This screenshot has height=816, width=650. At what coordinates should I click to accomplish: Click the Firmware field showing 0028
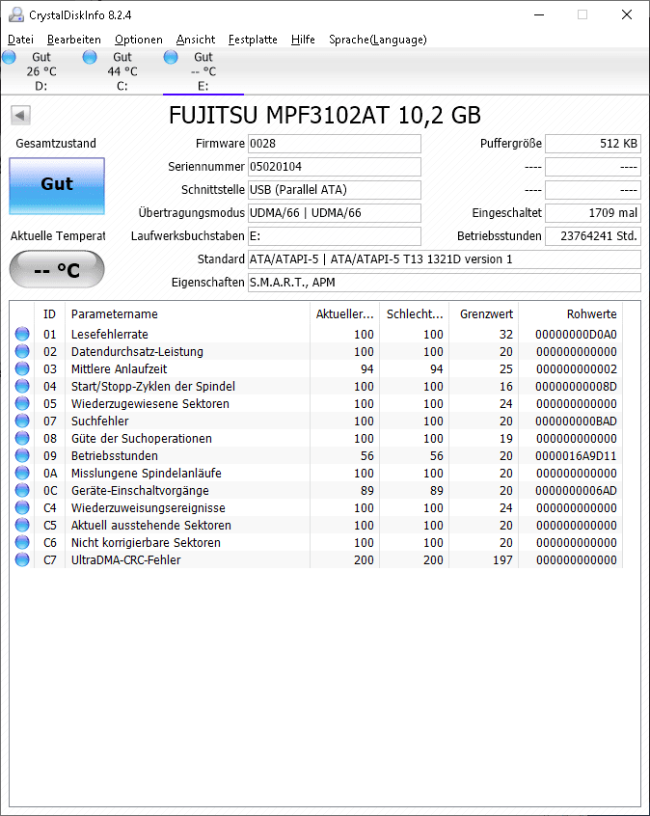pos(334,144)
